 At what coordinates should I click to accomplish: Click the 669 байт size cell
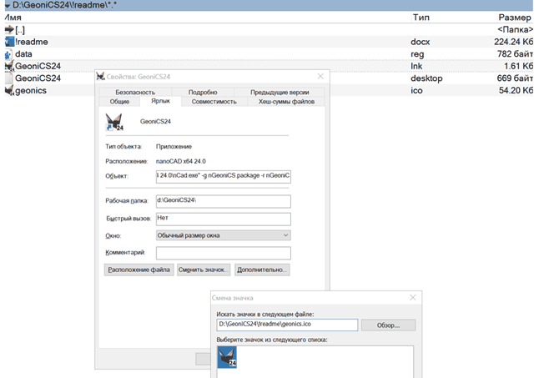(x=515, y=78)
